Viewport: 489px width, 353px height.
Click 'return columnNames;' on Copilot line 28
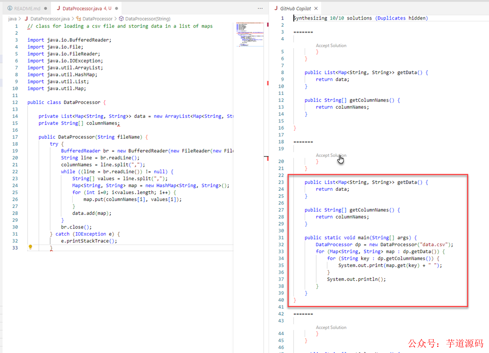[342, 217]
